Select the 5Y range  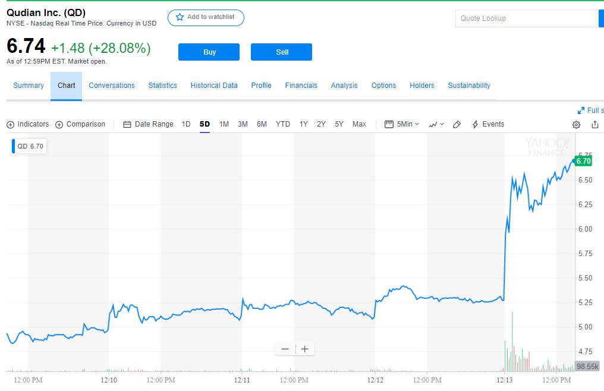[339, 124]
